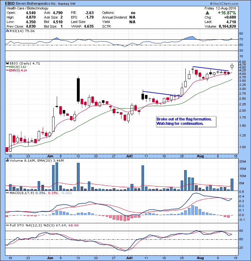Viewport: 251px width, 261px height.
Task: Click the blue flag trendline above August candles
Action: [211, 69]
